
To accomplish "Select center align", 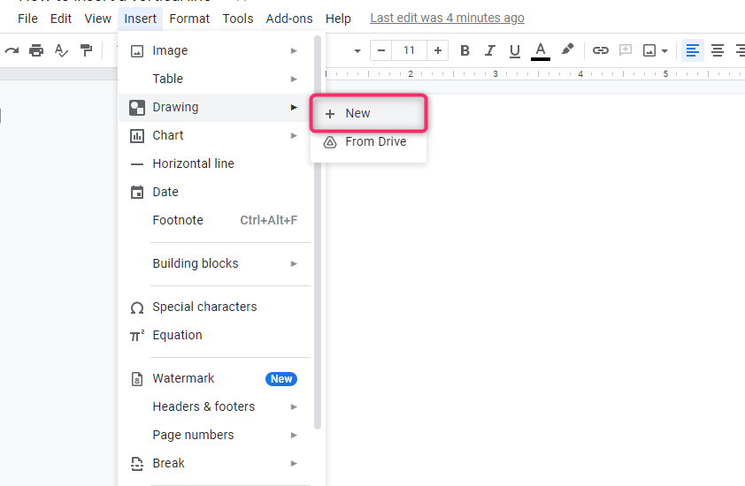I will (x=718, y=50).
